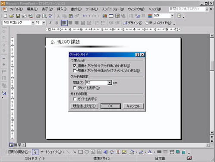Expand the Fill Color dropdown arrow
Viewport: 215px width, 162px height.
tap(136, 152)
